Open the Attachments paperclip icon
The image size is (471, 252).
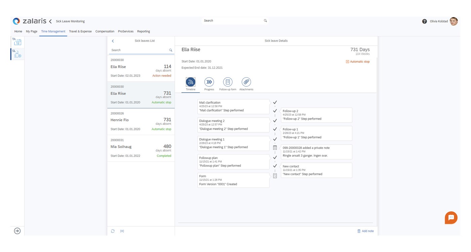[x=246, y=82]
